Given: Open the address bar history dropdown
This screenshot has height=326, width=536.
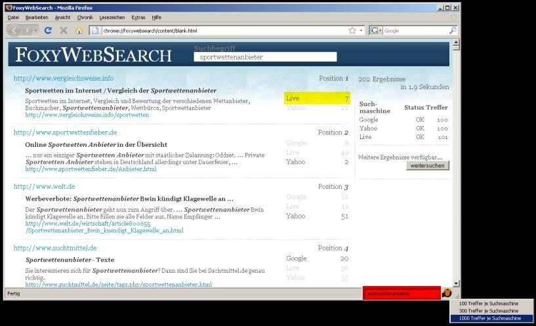Looking at the screenshot, I should 361,30.
